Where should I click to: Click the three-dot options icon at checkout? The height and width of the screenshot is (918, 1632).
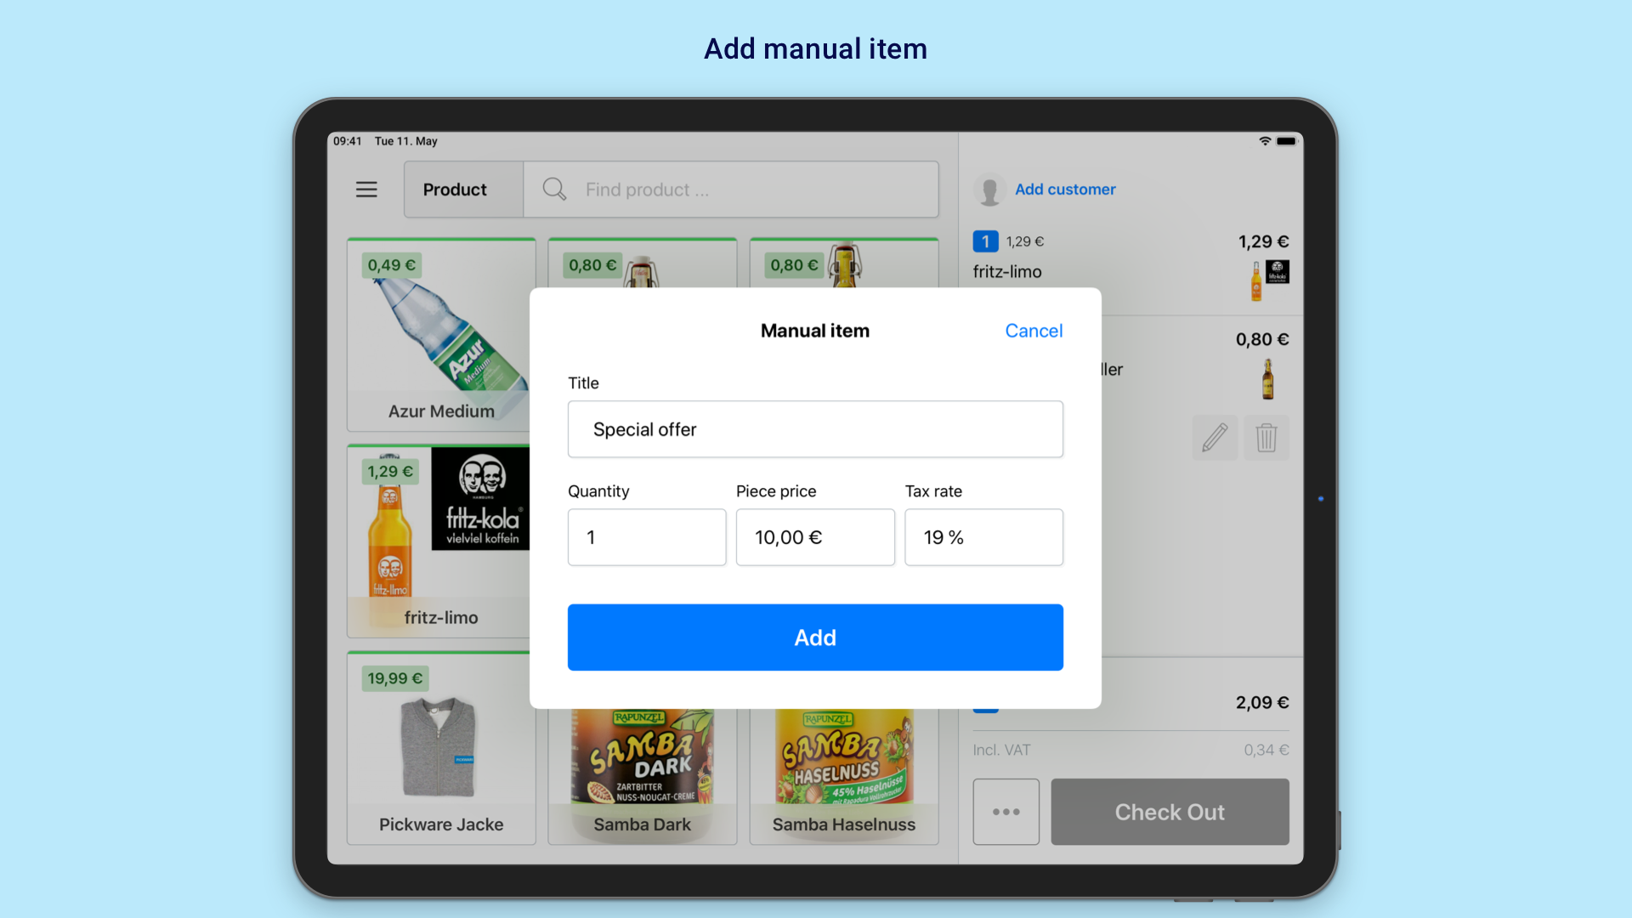tap(1006, 810)
